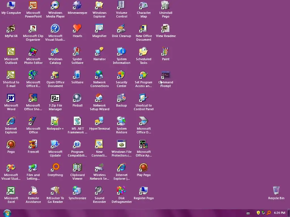The width and height of the screenshot is (290, 217).
Task: Select the Uninstall Pego icon
Action: tap(165, 5)
